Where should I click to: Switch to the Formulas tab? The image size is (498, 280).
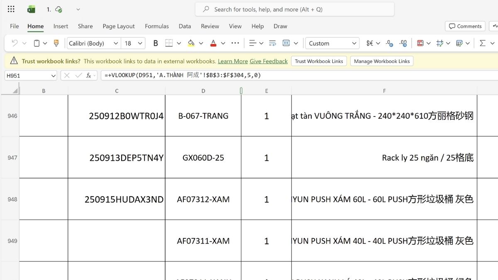tap(156, 26)
